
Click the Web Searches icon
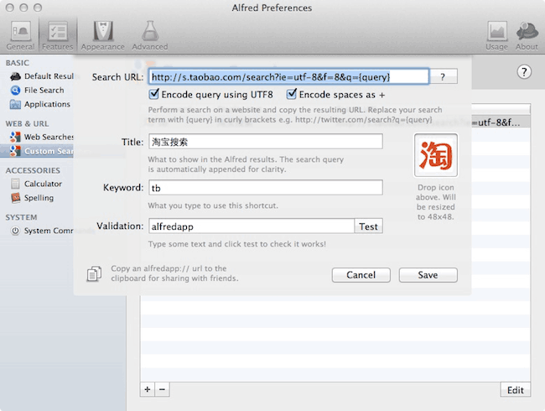click(x=15, y=137)
